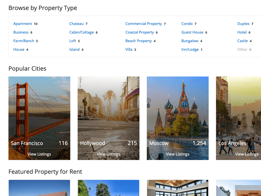This screenshot has height=196, width=261.
Task: Open Cabin/Cottage listings
Action: pos(81,32)
